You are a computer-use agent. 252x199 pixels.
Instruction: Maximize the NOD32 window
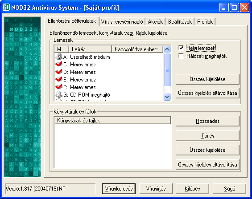click(x=234, y=8)
